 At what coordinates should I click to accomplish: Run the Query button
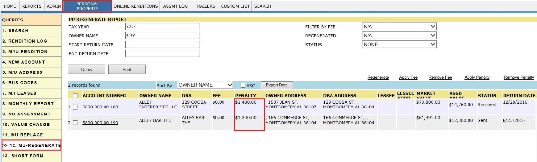point(86,69)
